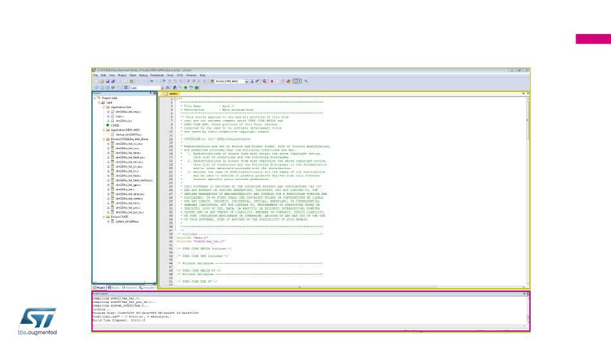This screenshot has width=611, height=344.
Task: Select the main.c editor tab
Action: [x=172, y=94]
